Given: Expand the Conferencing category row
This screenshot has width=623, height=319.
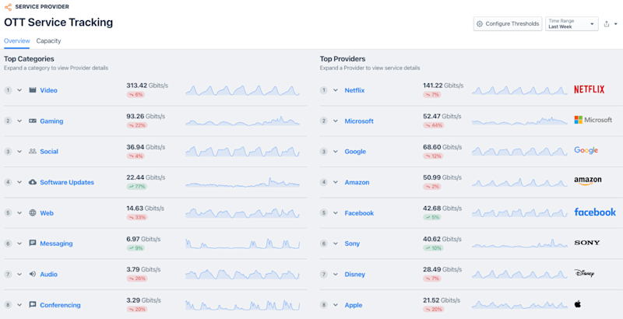Looking at the screenshot, I should (x=19, y=305).
